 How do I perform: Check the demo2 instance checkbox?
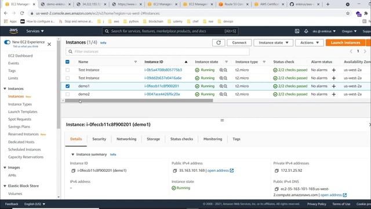coord(68,94)
